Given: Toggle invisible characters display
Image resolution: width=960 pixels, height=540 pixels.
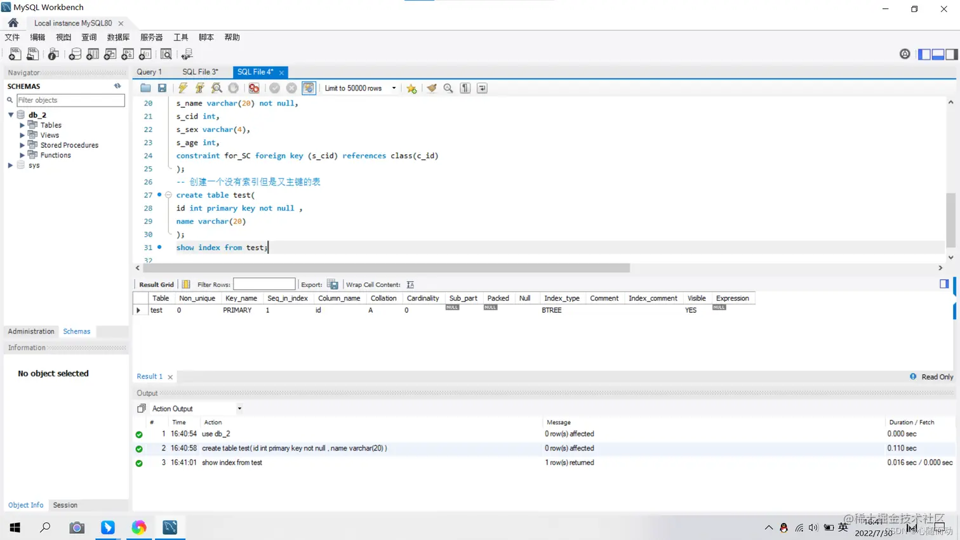Looking at the screenshot, I should pyautogui.click(x=465, y=88).
